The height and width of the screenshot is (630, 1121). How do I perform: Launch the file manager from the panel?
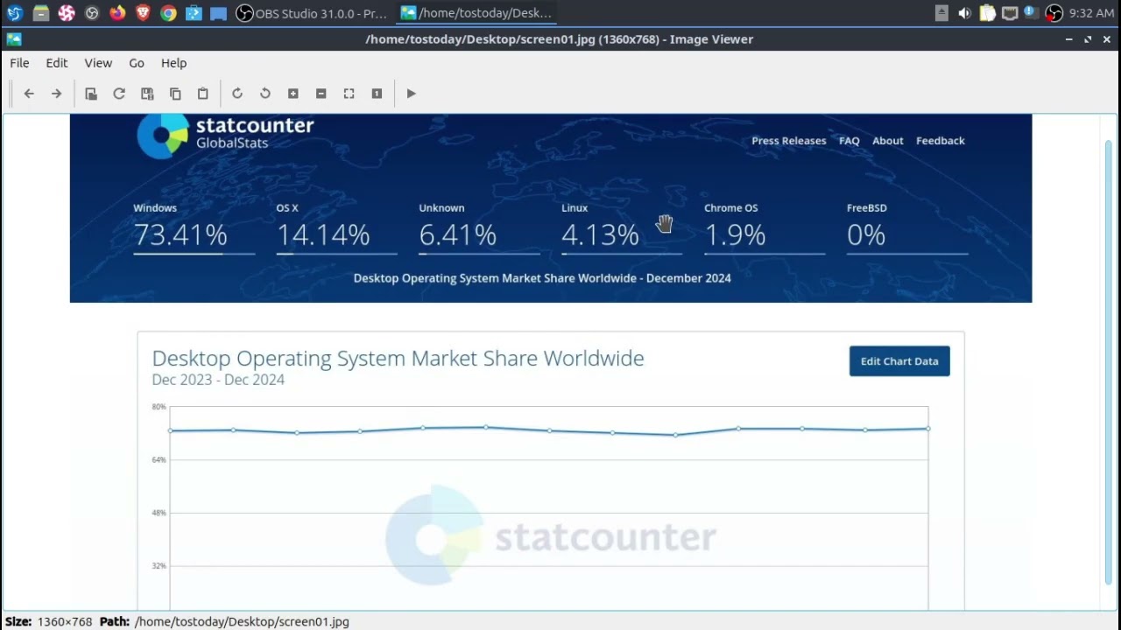point(40,13)
